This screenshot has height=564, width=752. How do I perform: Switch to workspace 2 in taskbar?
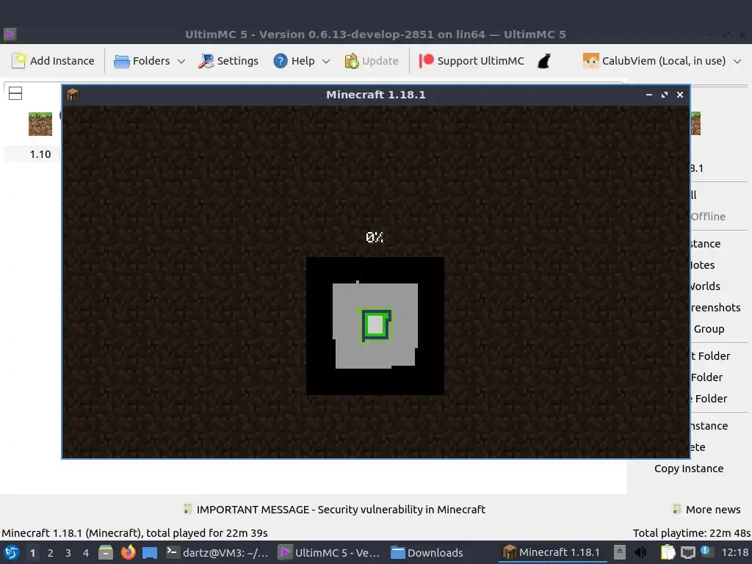51,553
